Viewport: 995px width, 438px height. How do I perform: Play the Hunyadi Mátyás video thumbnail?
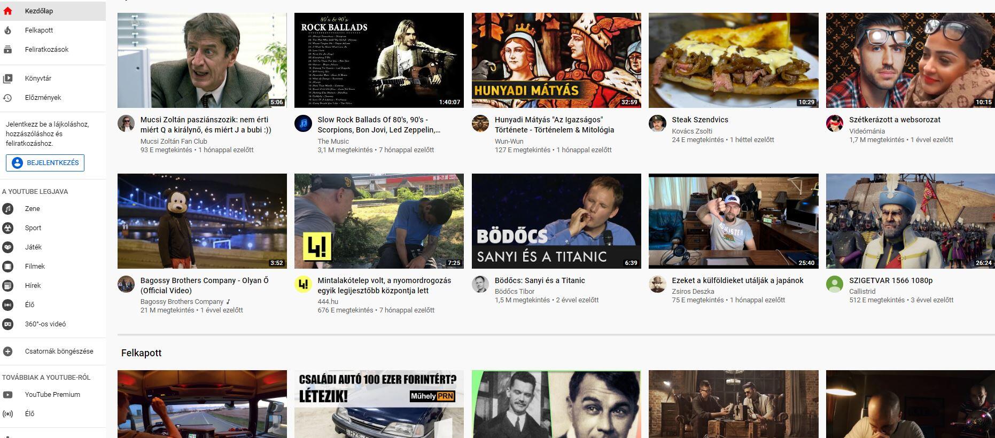[x=556, y=60]
